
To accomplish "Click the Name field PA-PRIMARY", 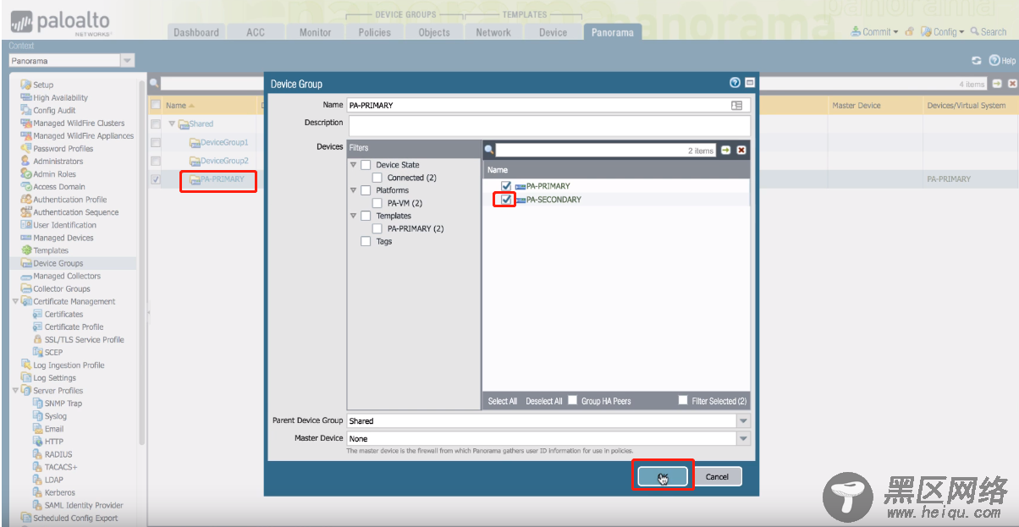I will tap(548, 105).
